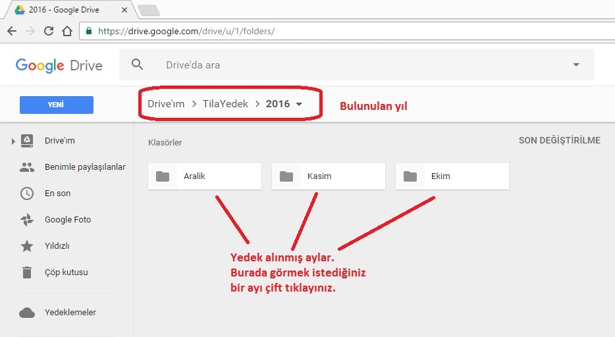Click the Yedeklemeler cloud icon

click(27, 313)
